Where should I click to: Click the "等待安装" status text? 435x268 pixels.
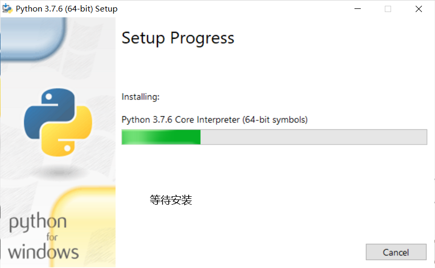pyautogui.click(x=171, y=200)
